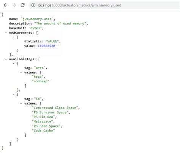The height and width of the screenshot is (159, 180).
Task: Click the browser forward arrow
Action: pyautogui.click(x=14, y=5)
